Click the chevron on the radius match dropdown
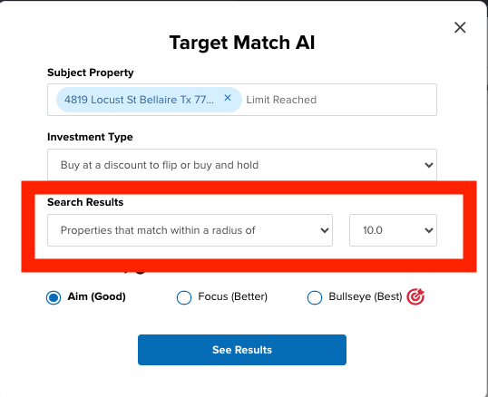The height and width of the screenshot is (397, 488). tap(325, 230)
